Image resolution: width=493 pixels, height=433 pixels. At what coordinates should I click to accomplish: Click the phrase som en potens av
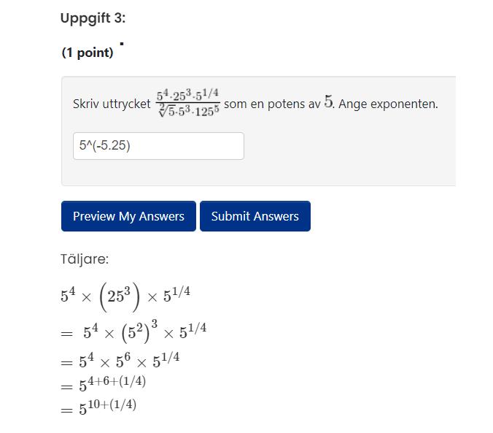tap(271, 104)
